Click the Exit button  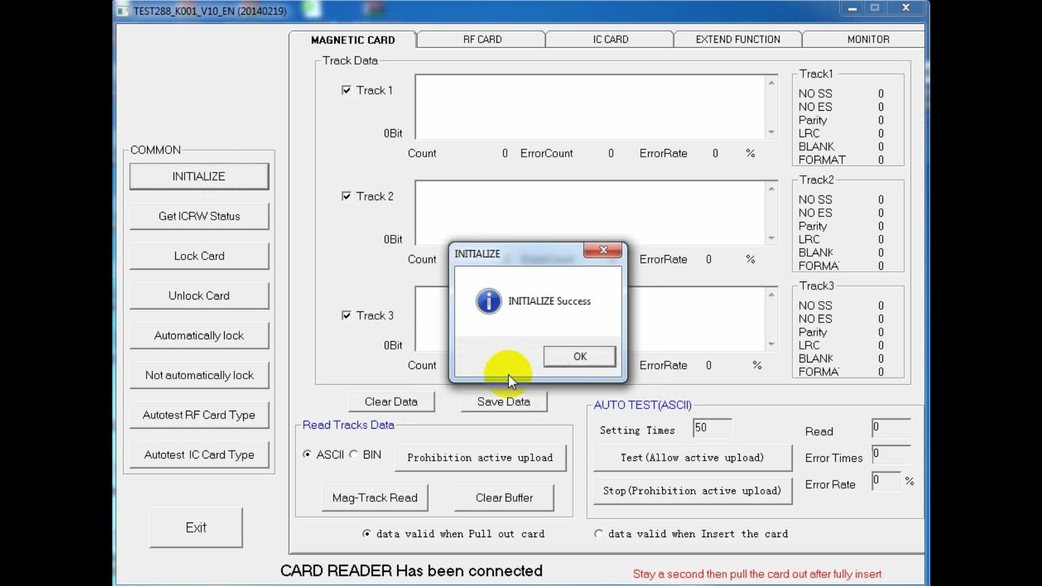point(196,527)
